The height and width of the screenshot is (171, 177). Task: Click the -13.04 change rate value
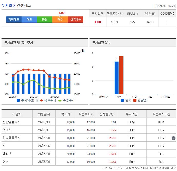point(112,154)
